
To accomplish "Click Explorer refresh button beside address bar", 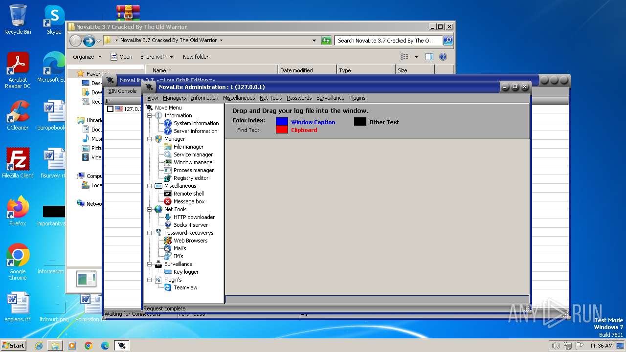I will click(326, 41).
